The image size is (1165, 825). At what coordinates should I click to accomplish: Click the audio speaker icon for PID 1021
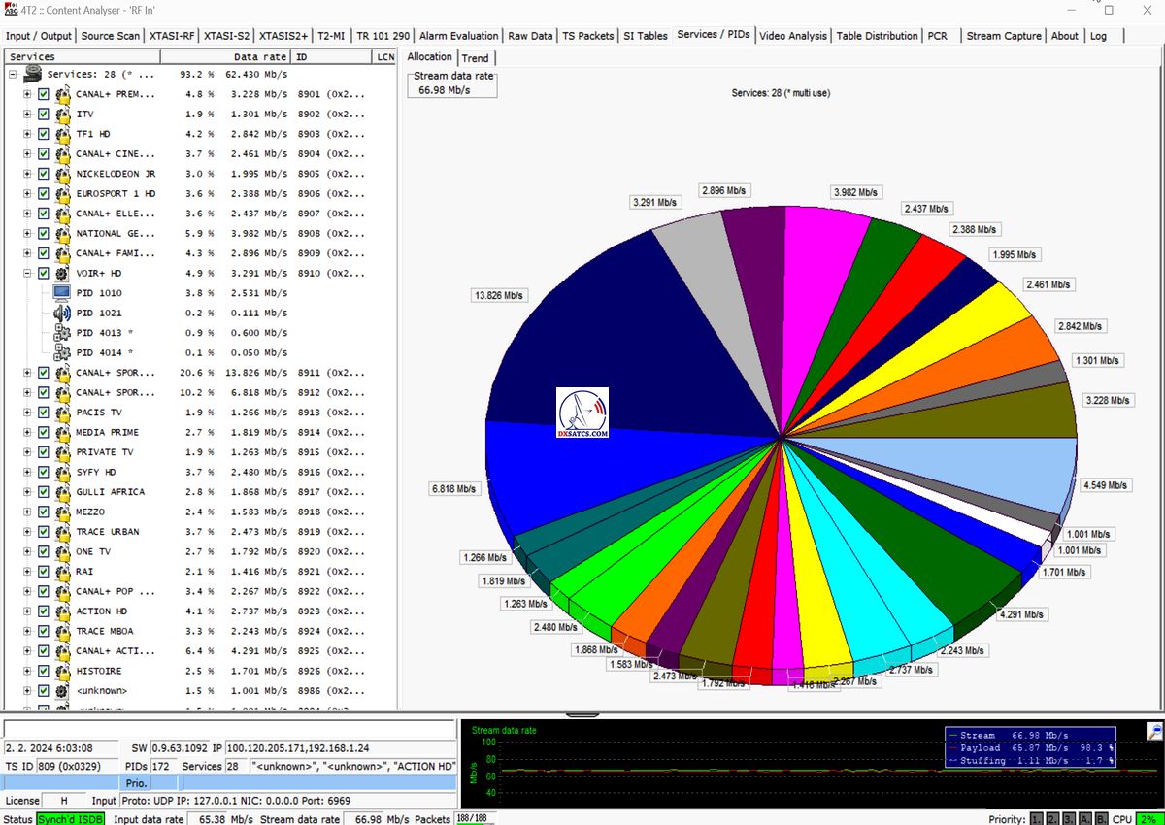[62, 313]
